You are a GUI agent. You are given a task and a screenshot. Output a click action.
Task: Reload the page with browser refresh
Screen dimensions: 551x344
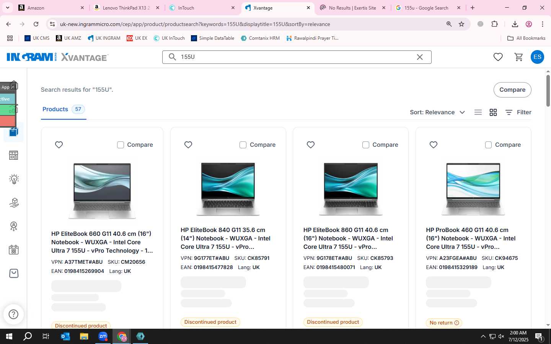click(x=36, y=24)
